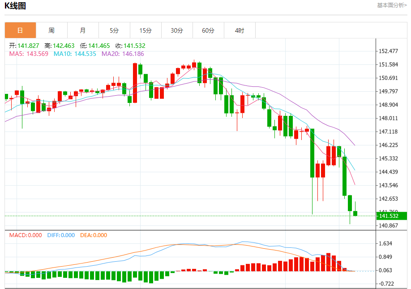Open the 15分 interval tab
Image resolution: width=411 pixels, height=289 pixels.
146,30
